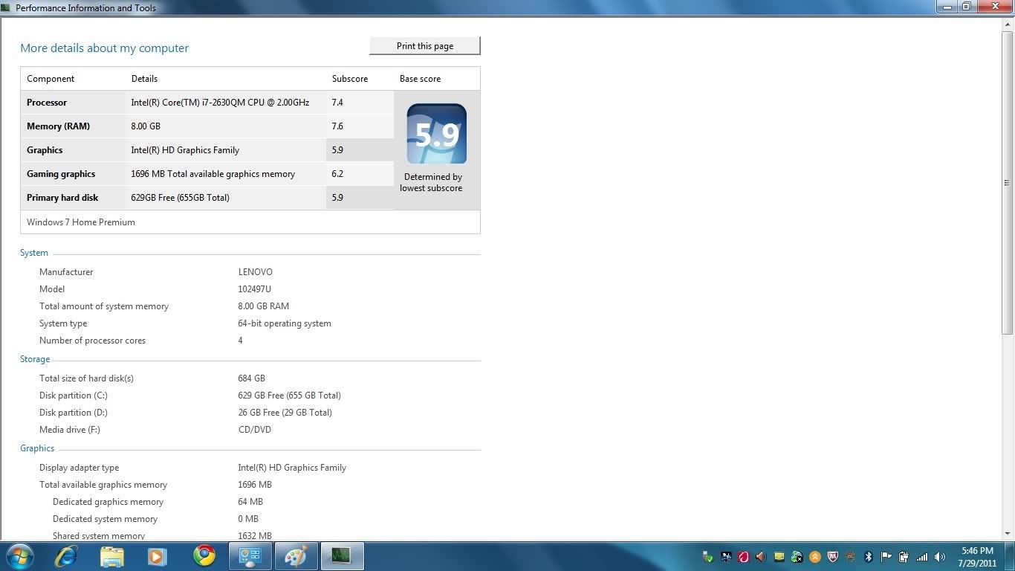
Task: Open the Windows Start menu orb
Action: point(19,556)
